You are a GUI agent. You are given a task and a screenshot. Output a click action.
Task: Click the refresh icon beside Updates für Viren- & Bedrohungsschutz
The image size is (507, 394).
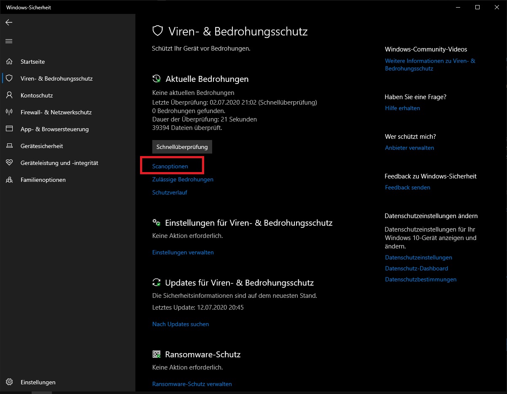[x=156, y=283]
